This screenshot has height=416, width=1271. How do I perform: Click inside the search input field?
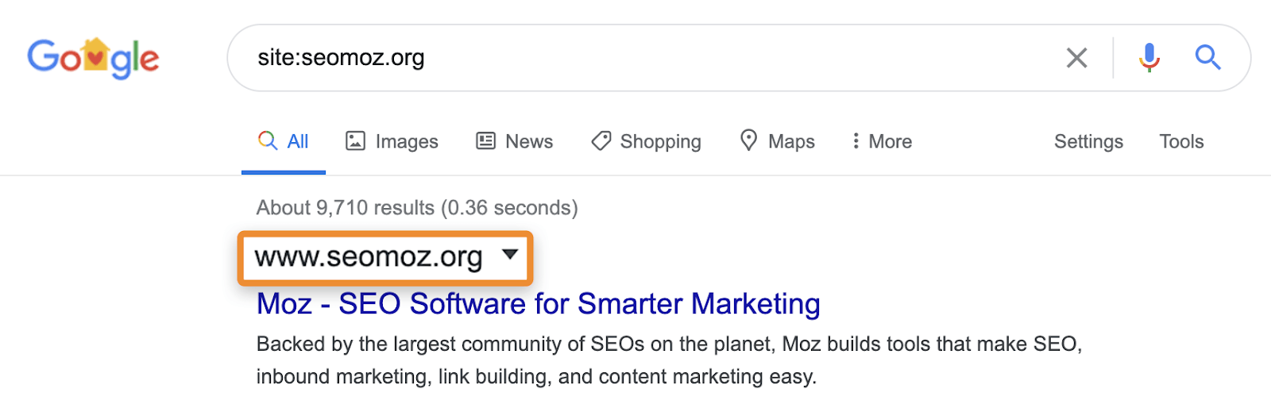[x=635, y=58]
